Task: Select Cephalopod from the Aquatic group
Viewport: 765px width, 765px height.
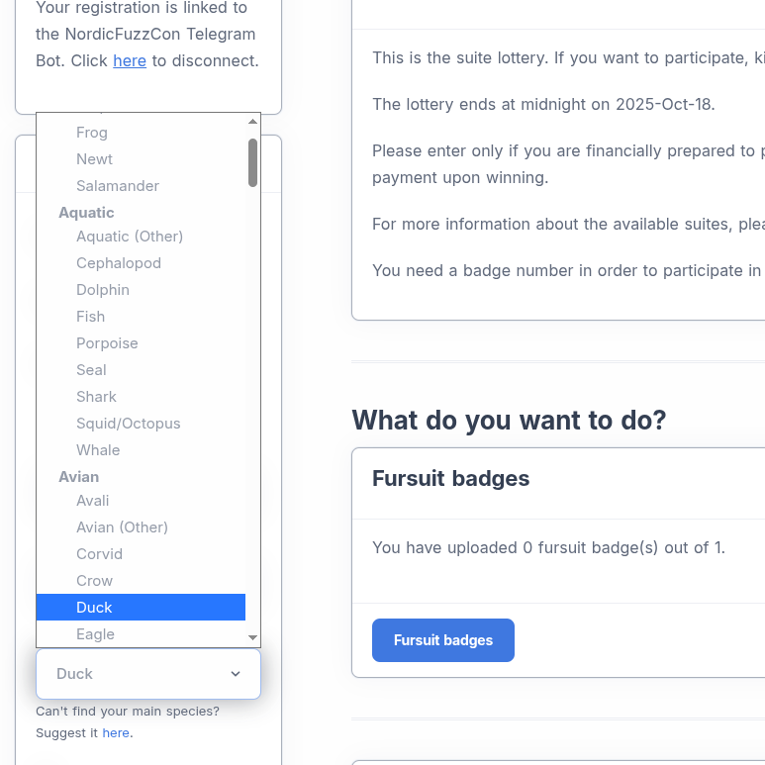Action: [119, 263]
